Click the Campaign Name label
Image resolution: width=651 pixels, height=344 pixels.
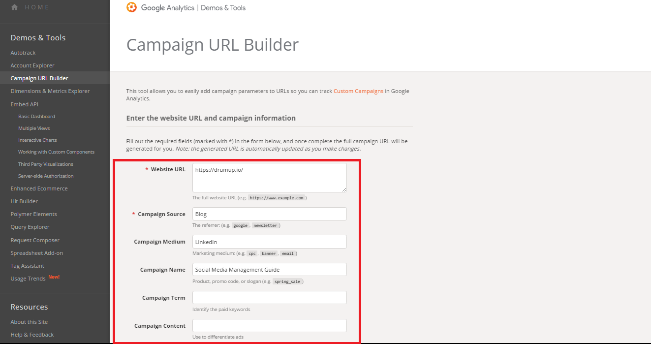[x=162, y=270]
